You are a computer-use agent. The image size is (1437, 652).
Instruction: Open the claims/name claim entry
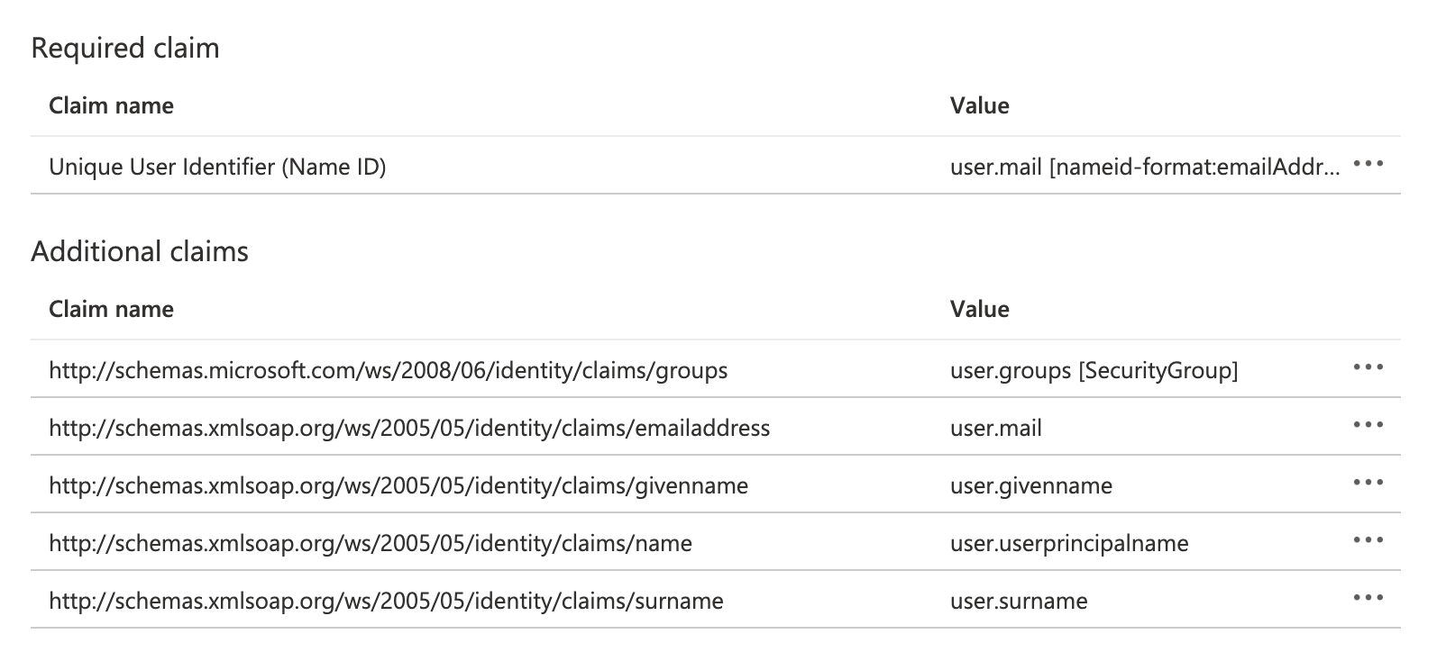(371, 543)
